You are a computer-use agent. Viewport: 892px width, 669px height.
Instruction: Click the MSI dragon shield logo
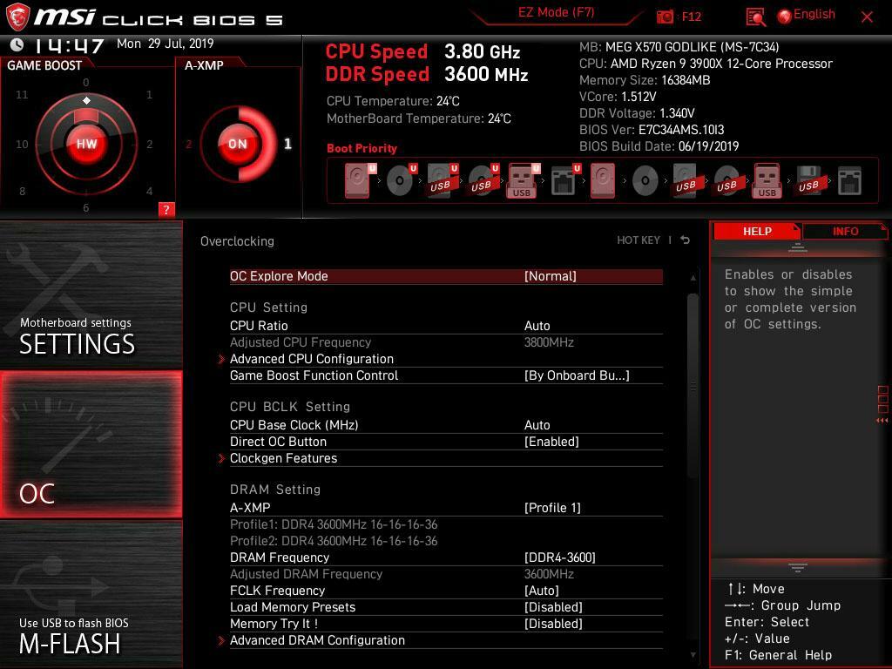pyautogui.click(x=17, y=17)
